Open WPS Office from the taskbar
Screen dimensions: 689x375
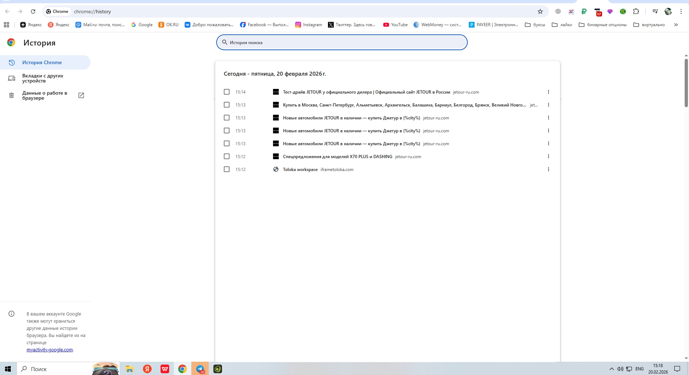165,369
